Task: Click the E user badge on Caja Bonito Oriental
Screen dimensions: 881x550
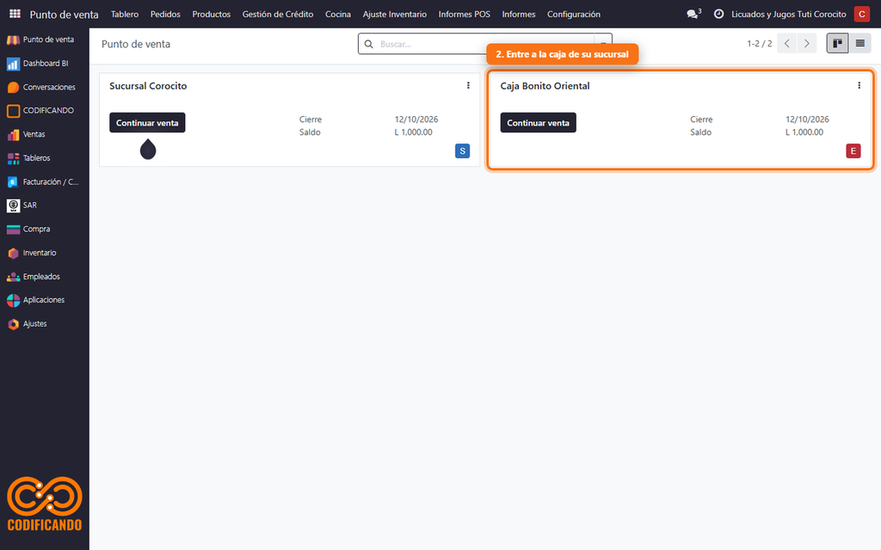Action: [x=853, y=151]
